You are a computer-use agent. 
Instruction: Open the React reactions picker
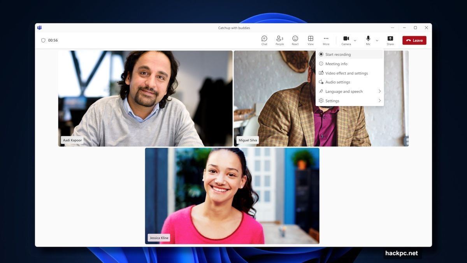(x=295, y=40)
